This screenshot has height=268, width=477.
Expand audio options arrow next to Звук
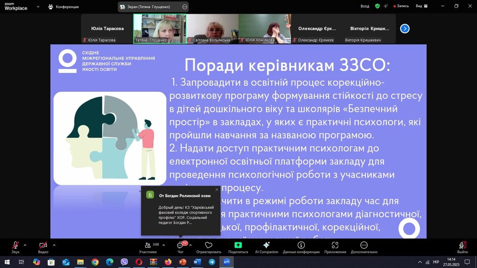[25, 245]
